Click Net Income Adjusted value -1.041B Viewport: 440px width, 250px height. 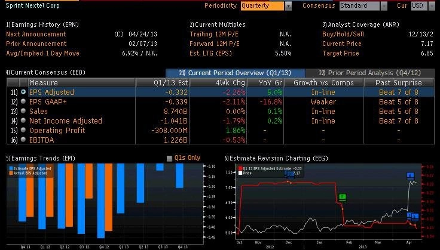click(x=174, y=121)
